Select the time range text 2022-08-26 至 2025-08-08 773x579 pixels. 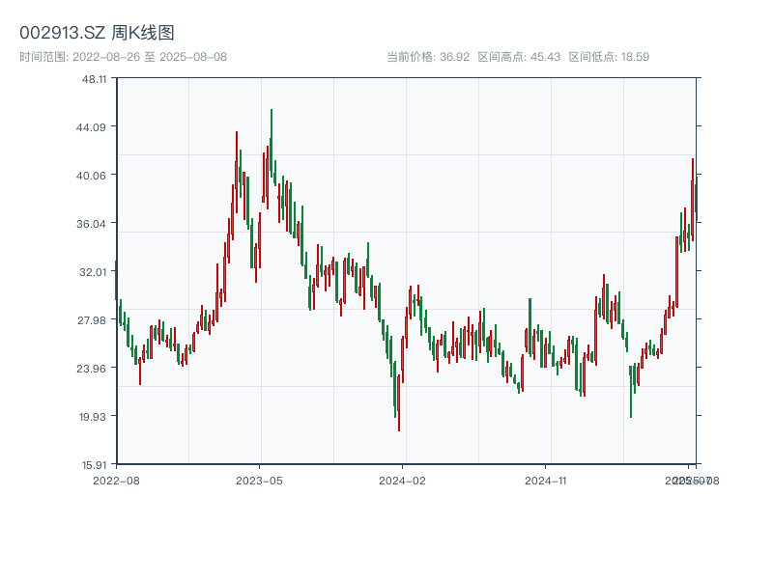point(150,57)
